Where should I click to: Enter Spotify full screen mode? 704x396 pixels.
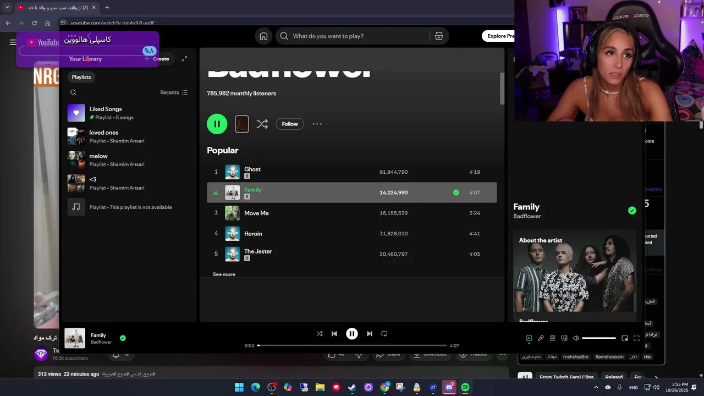[x=636, y=338]
